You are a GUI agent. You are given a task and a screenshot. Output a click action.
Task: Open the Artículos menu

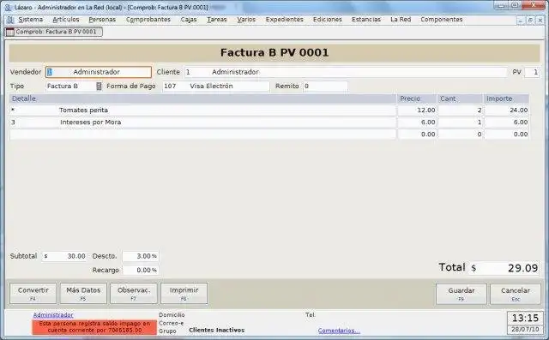tap(66, 20)
